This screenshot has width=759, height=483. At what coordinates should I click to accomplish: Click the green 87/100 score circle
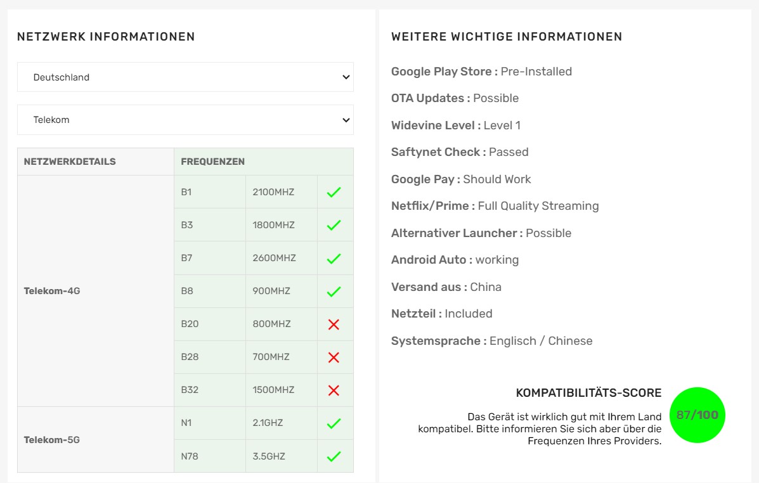tap(697, 415)
